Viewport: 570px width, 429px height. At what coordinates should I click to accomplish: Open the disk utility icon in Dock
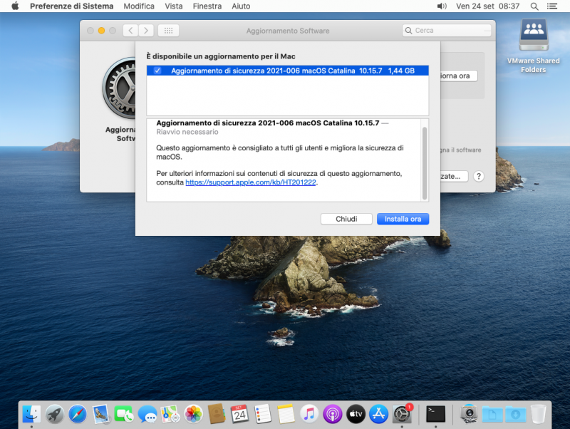pyautogui.click(x=469, y=414)
